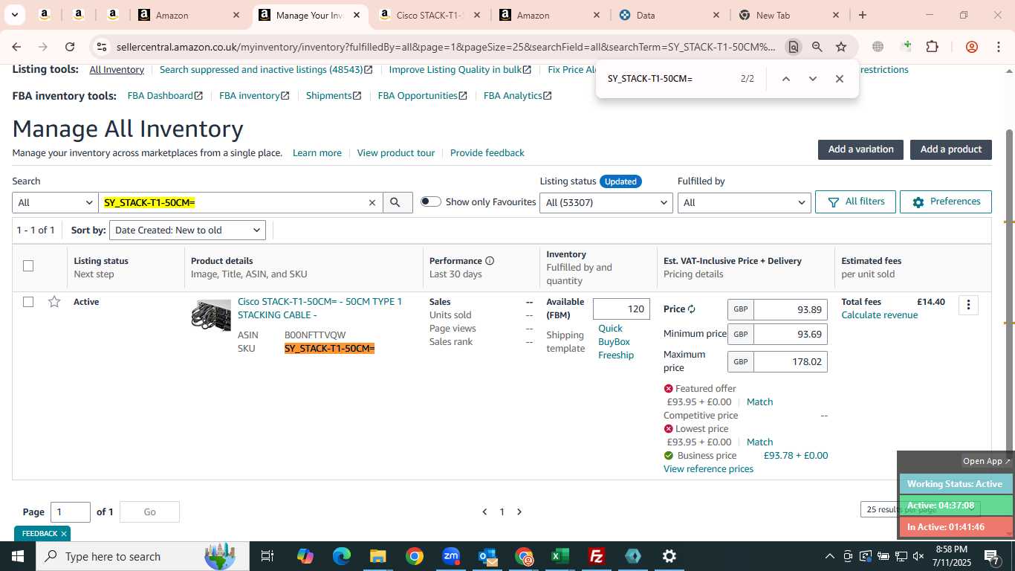Clear the search term with X
Image resolution: width=1015 pixels, height=571 pixels.
pyautogui.click(x=372, y=202)
